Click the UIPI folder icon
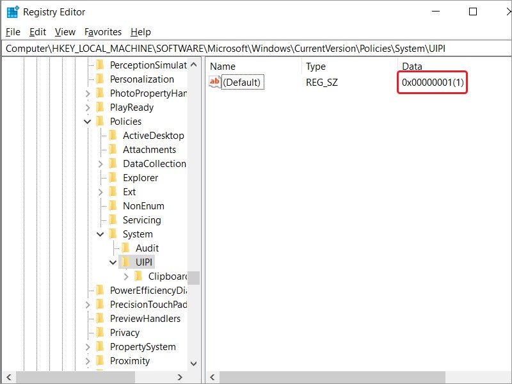Image resolution: width=512 pixels, height=384 pixels. click(125, 262)
